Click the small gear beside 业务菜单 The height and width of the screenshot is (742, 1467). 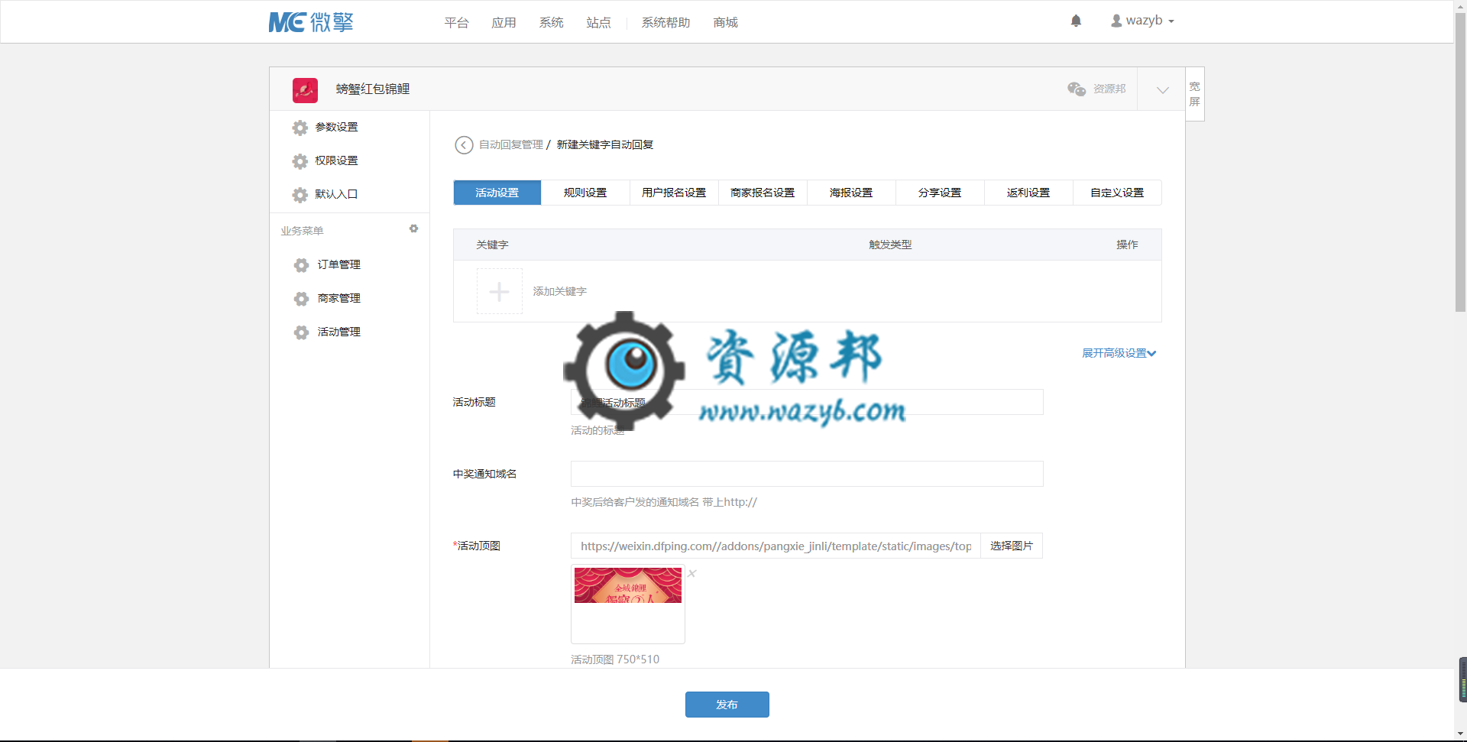point(413,228)
